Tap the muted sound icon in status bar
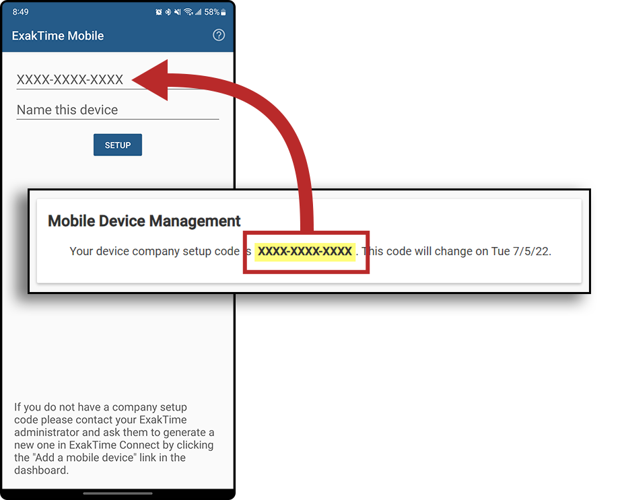The width and height of the screenshot is (618, 500). [x=177, y=12]
